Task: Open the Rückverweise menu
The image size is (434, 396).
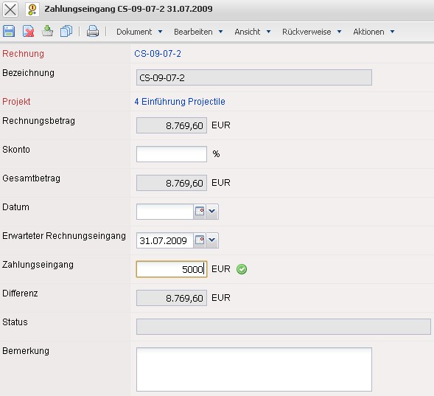Action: (x=312, y=32)
